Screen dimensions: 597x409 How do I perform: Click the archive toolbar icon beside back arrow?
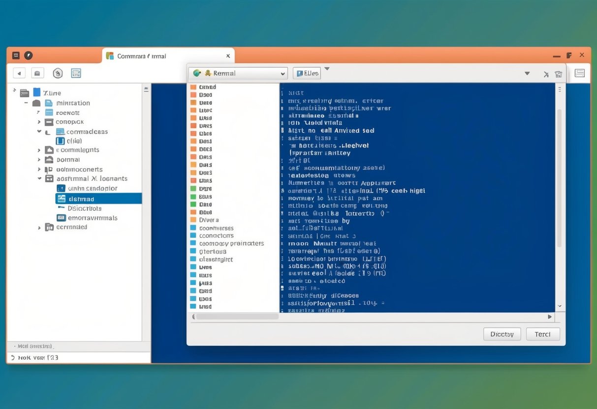click(x=37, y=73)
